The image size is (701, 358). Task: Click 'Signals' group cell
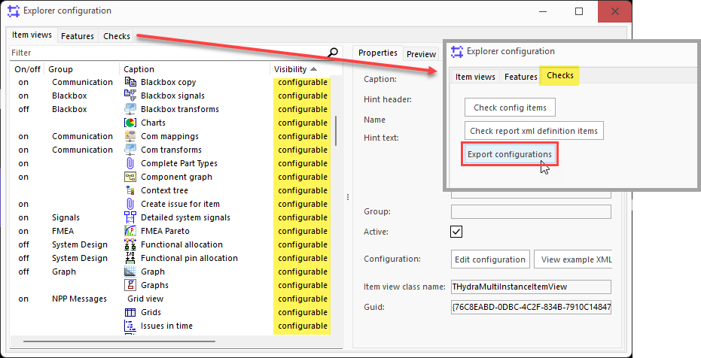66,217
